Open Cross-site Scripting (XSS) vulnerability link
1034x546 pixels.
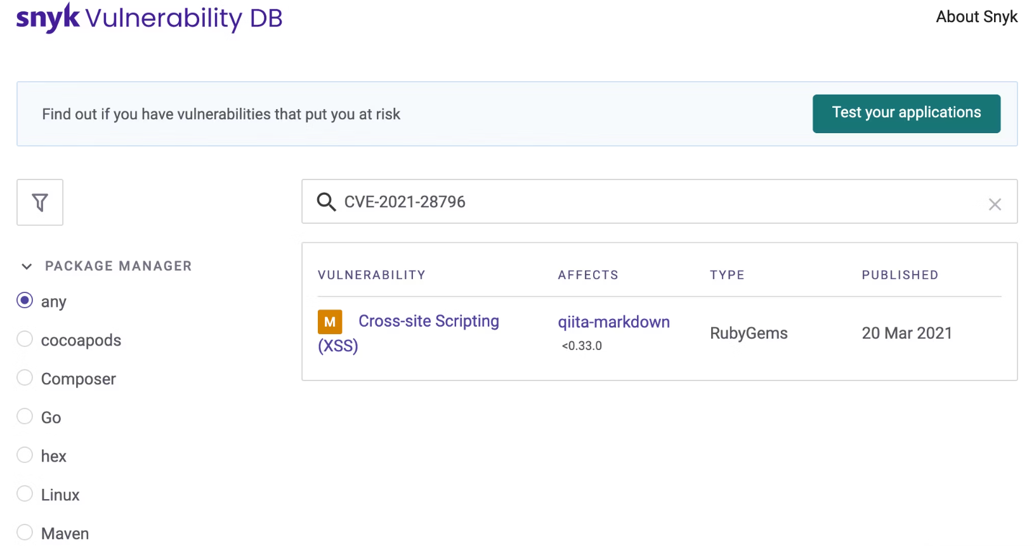click(x=409, y=333)
